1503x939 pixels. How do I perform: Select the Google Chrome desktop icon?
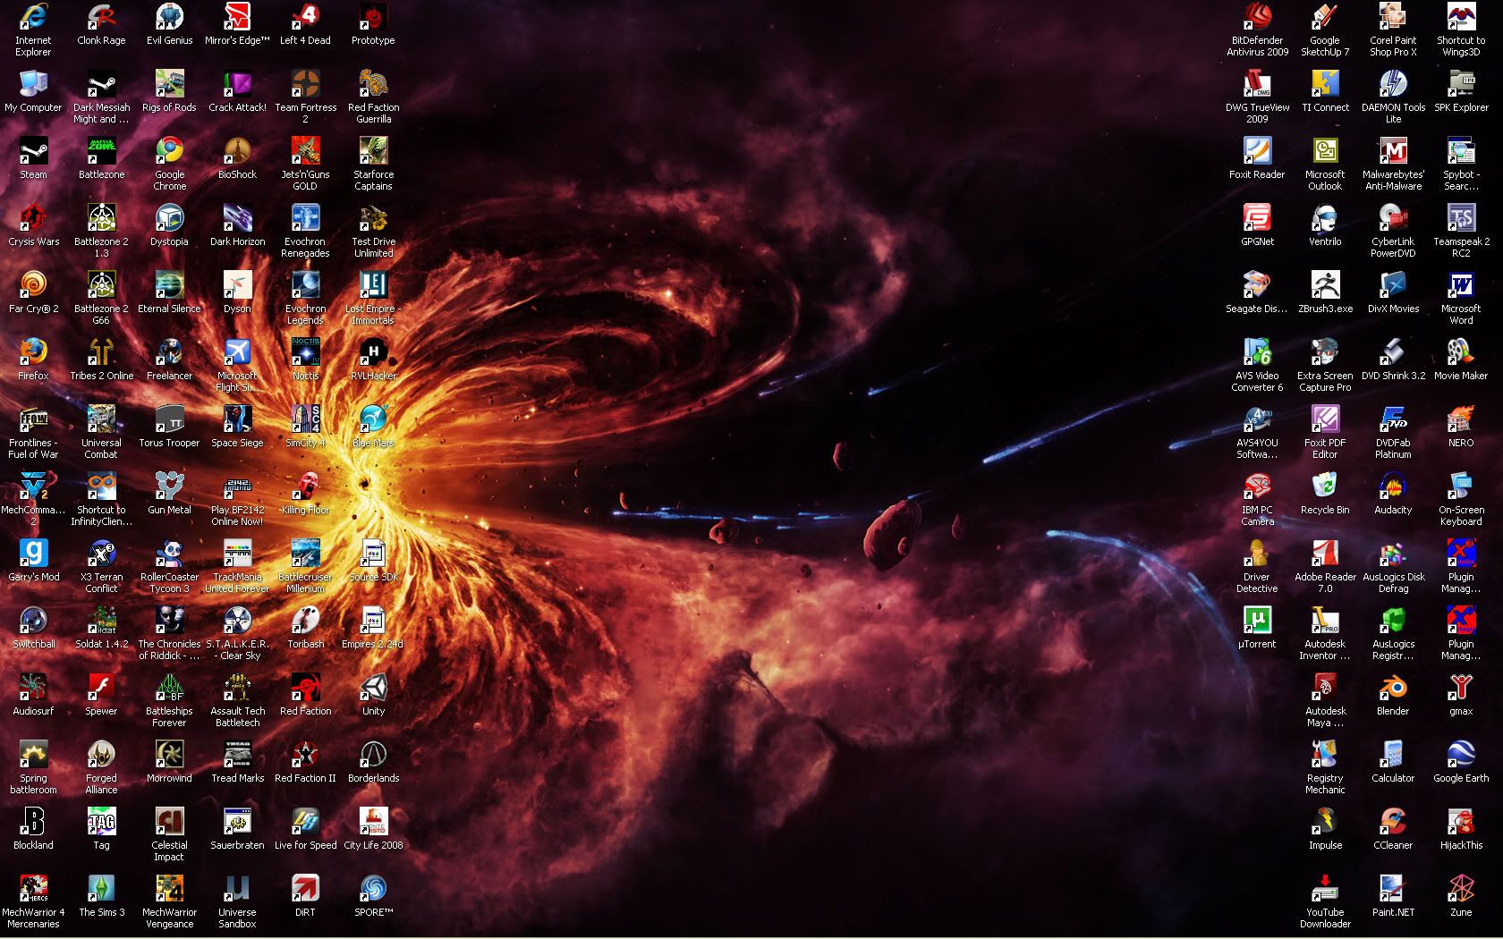(x=169, y=151)
